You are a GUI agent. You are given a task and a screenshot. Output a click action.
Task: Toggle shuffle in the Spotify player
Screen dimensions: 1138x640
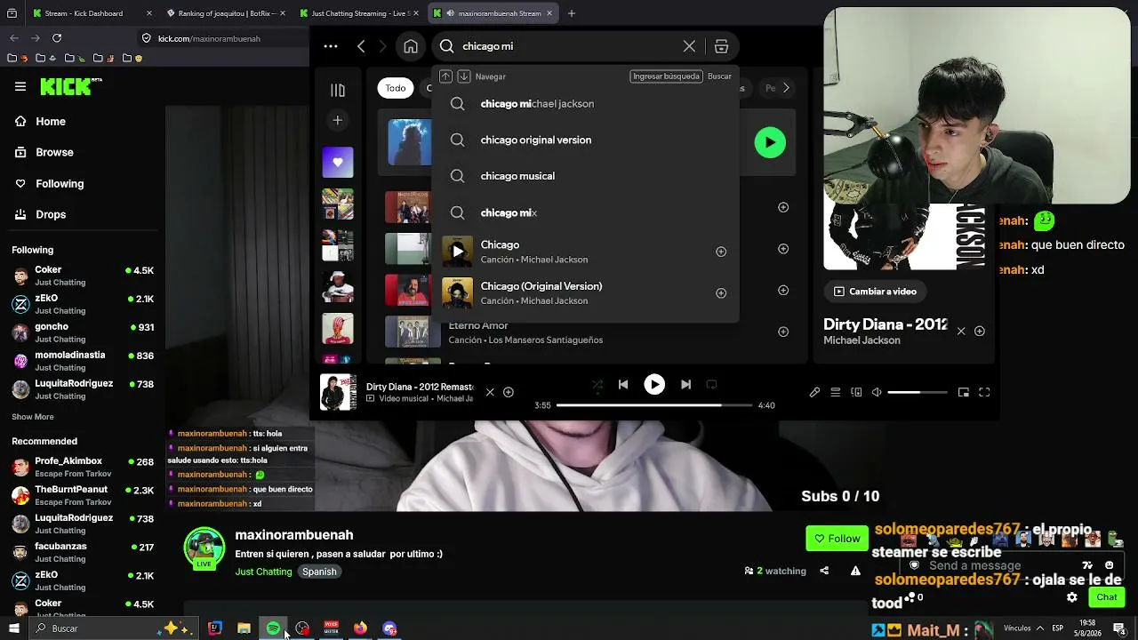(597, 385)
